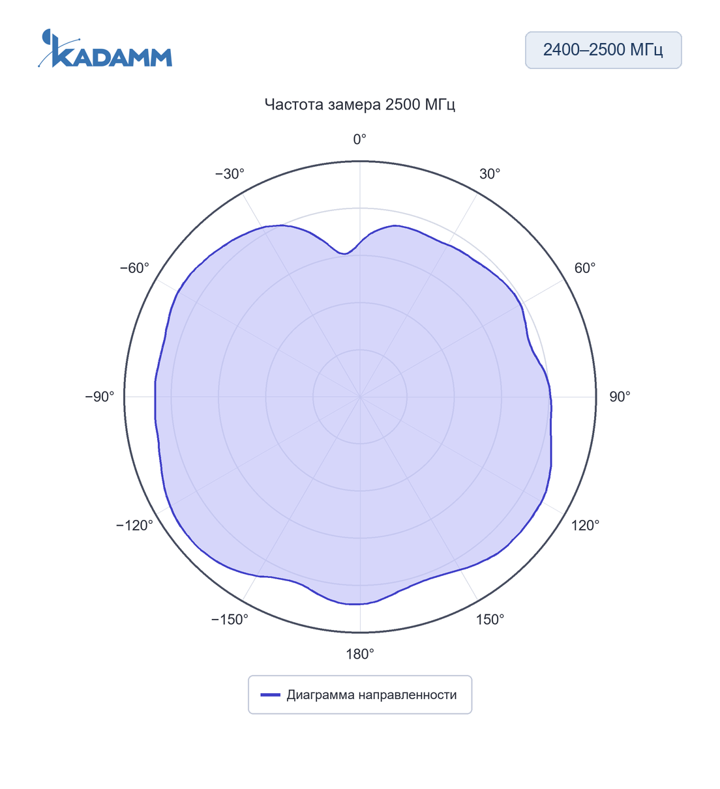Click the −120° angle label
The height and width of the screenshot is (789, 720).
click(134, 526)
